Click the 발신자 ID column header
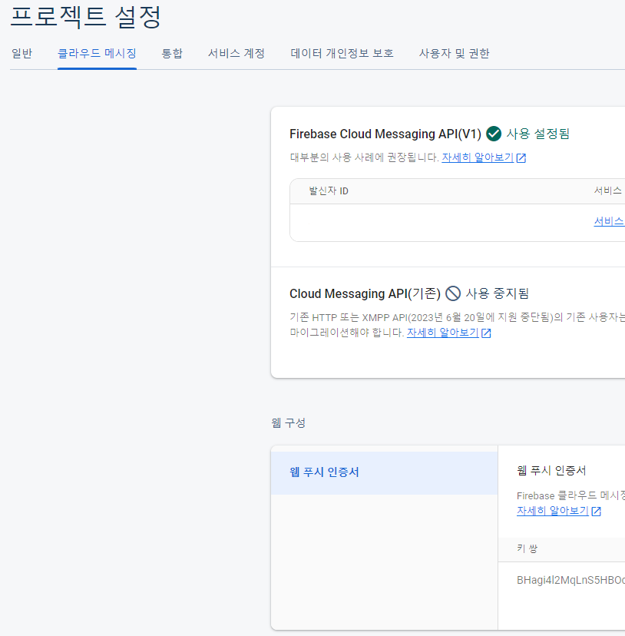625x636 pixels. click(x=329, y=191)
